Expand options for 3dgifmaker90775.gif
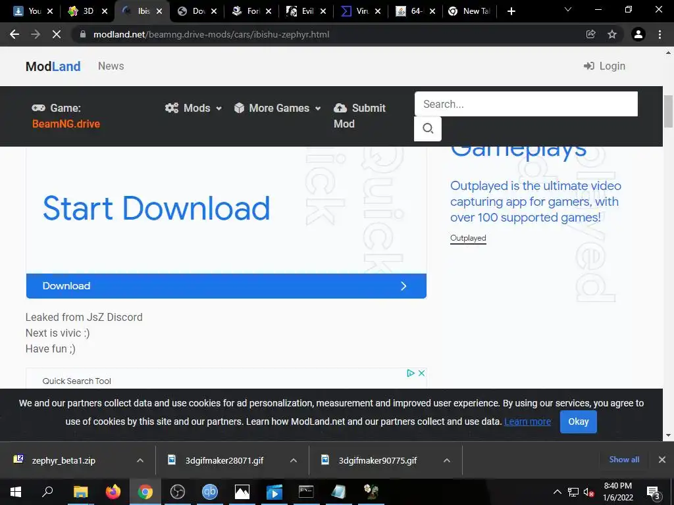Screen dimensions: 674x505 [447, 460]
